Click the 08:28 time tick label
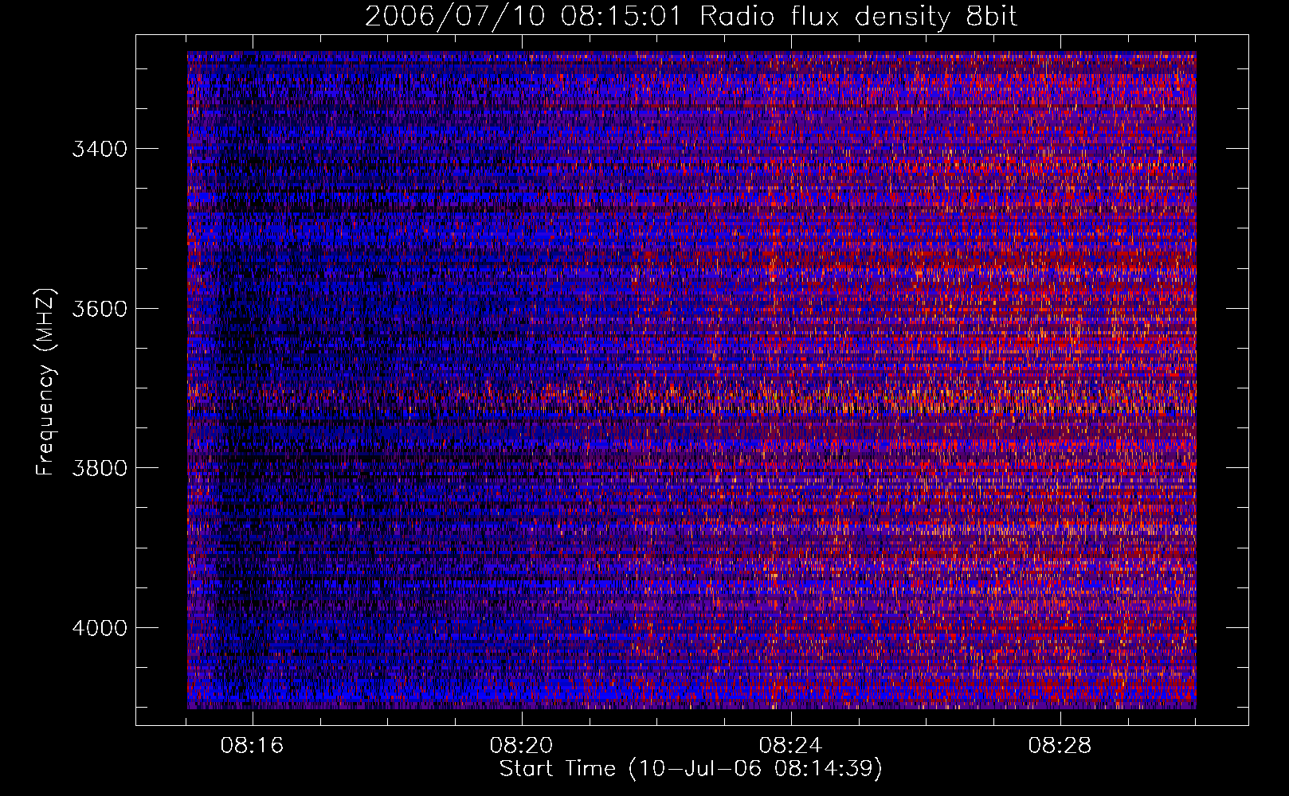The width and height of the screenshot is (1289, 796). [1060, 746]
